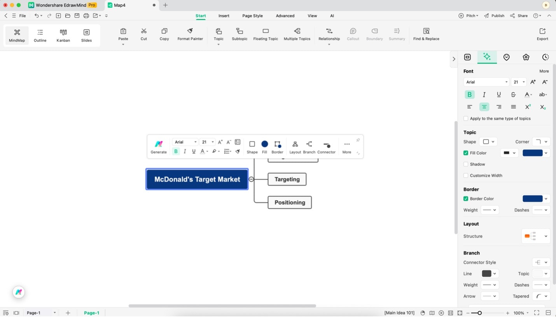Open the sticker/emoji tab in right panel
556x318 pixels.
[x=507, y=57]
